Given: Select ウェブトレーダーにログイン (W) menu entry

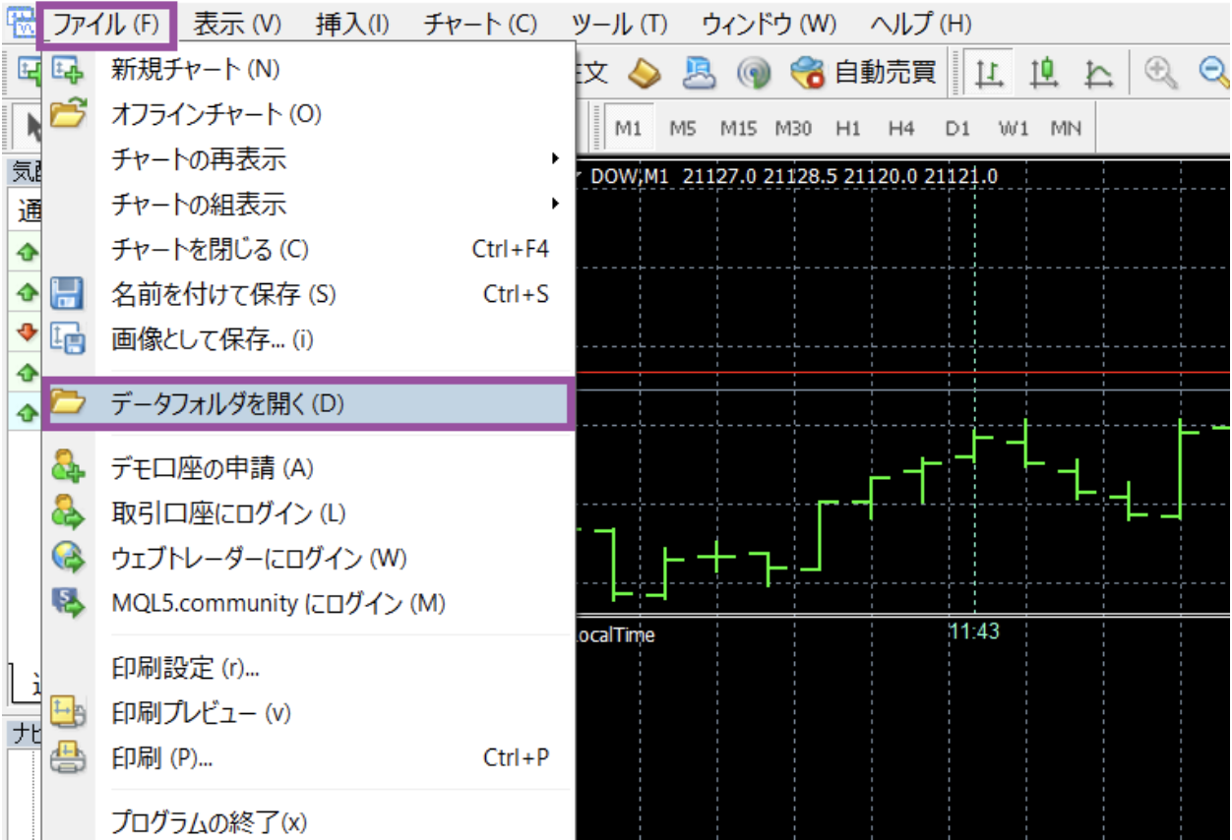Looking at the screenshot, I should 308,559.
